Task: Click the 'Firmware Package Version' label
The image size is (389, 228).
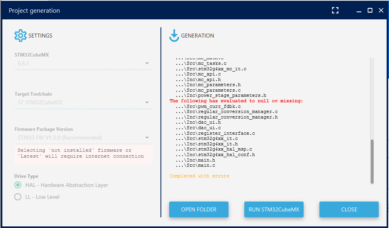Action: [43, 129]
